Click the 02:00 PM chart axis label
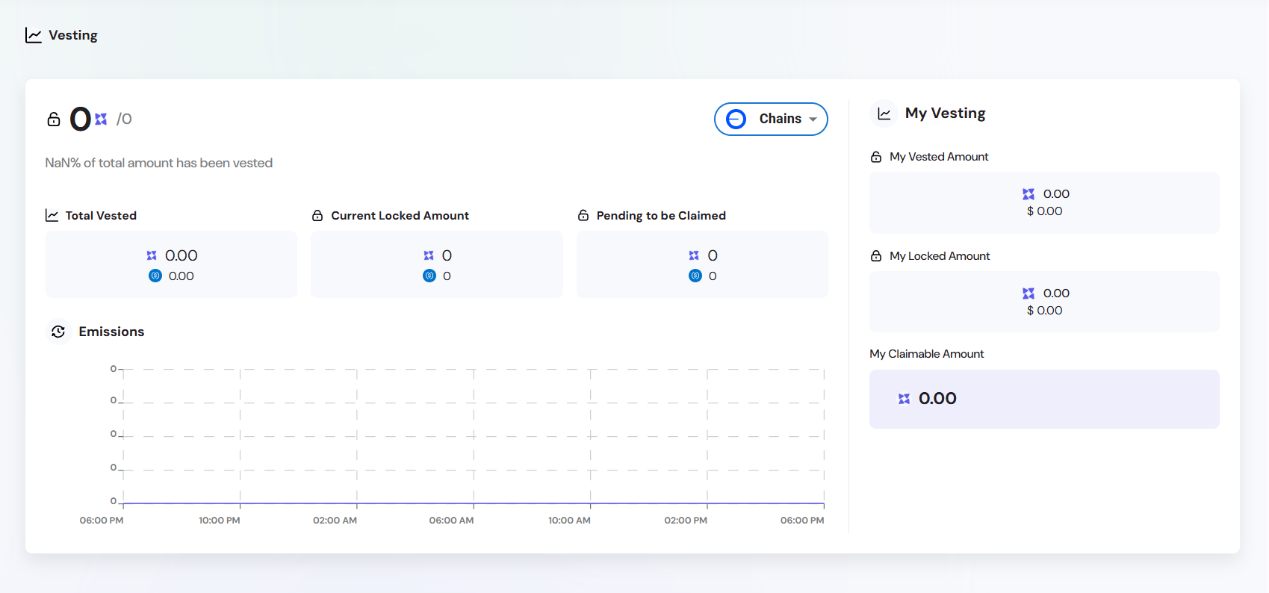The width and height of the screenshot is (1269, 593). click(686, 521)
